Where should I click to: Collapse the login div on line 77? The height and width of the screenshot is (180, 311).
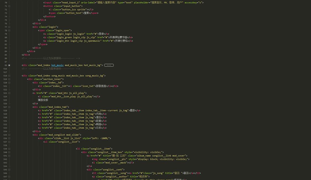[9, 27]
